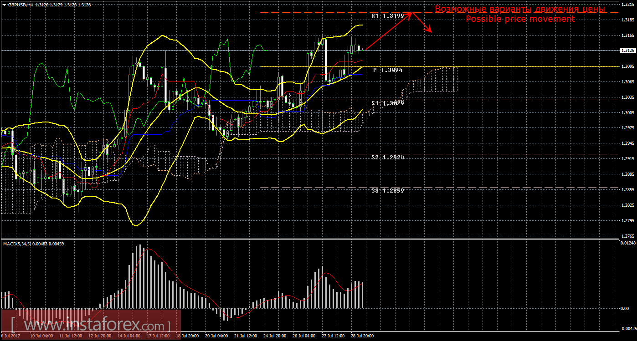Click the 1.3065 price scale value
Image resolution: width=637 pixels, height=341 pixels.
click(x=628, y=81)
